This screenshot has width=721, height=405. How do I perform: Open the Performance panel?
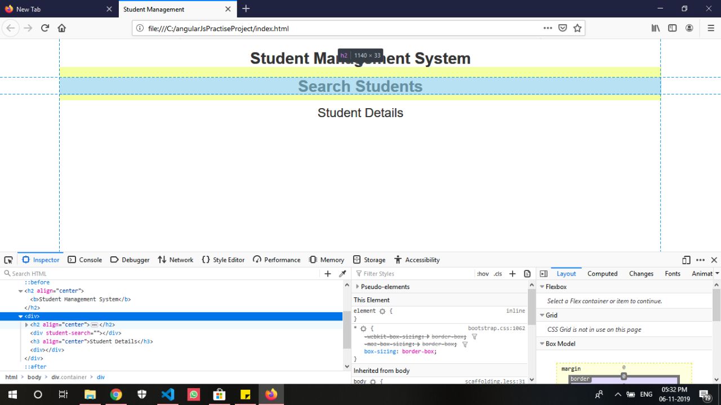277,260
